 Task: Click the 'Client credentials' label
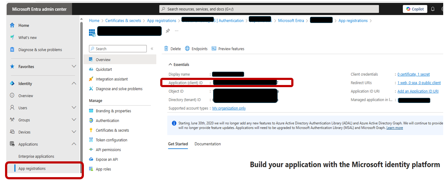pos(364,75)
